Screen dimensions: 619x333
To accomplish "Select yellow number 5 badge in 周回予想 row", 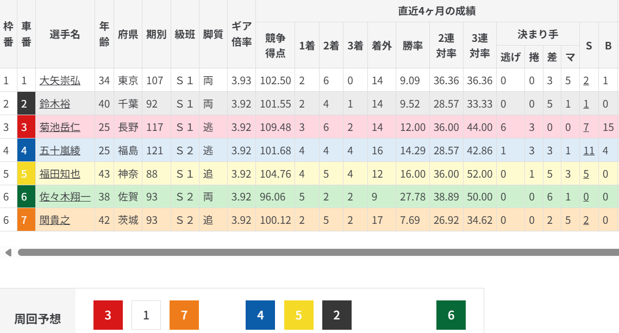I will pyautogui.click(x=299, y=315).
